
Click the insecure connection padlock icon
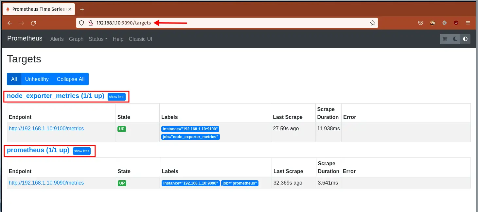[91, 23]
